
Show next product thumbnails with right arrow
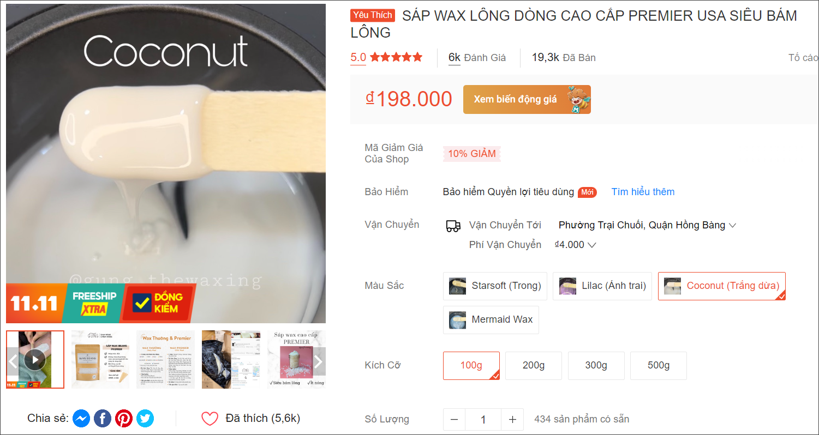pos(319,361)
